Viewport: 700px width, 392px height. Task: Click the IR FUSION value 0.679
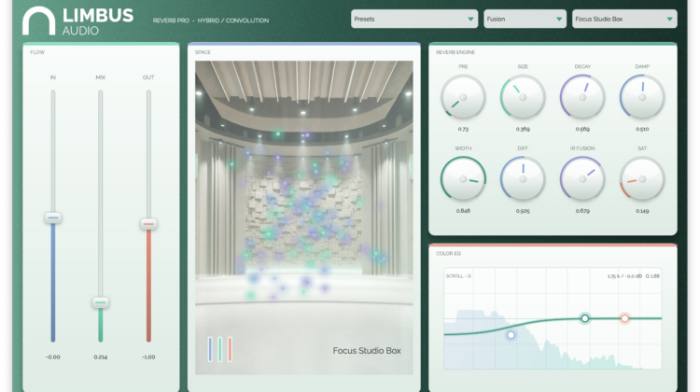tap(582, 211)
